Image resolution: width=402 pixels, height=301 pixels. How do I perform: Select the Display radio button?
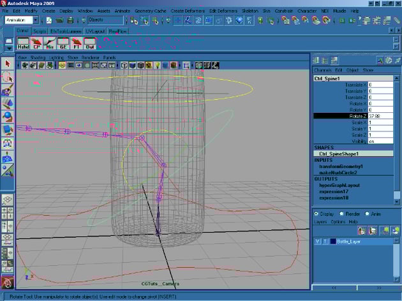click(x=317, y=214)
